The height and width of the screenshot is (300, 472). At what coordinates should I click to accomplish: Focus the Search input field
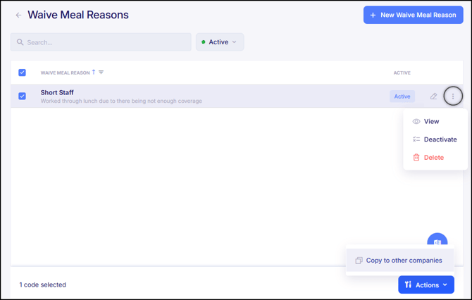(101, 42)
